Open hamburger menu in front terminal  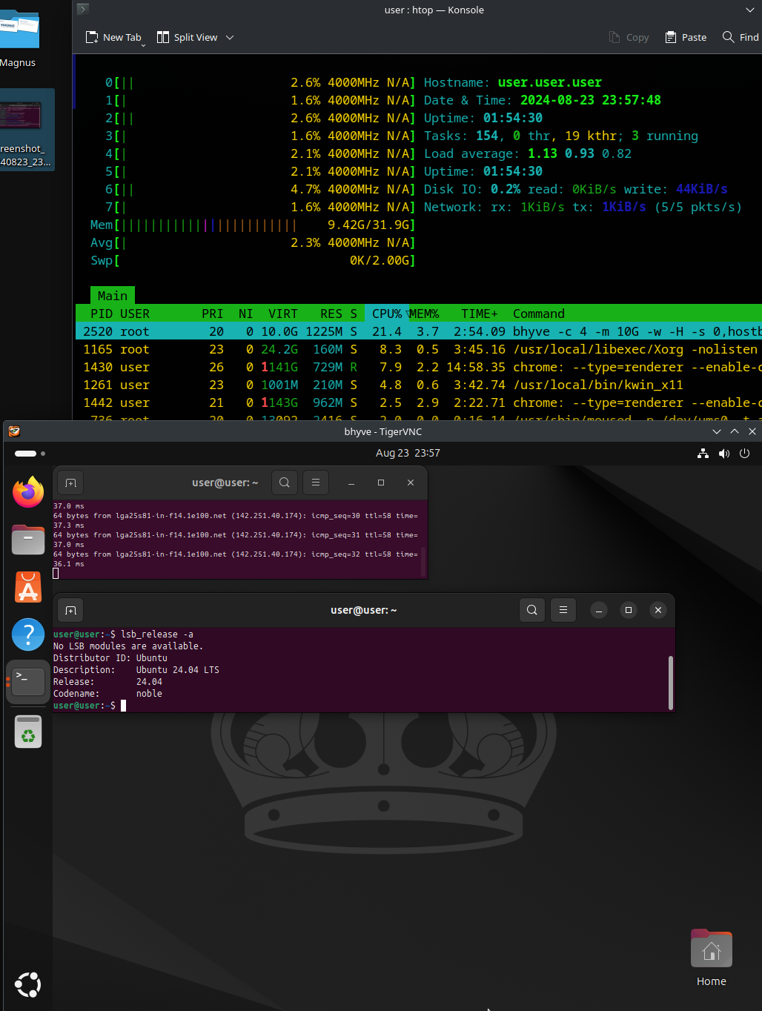pyautogui.click(x=563, y=610)
